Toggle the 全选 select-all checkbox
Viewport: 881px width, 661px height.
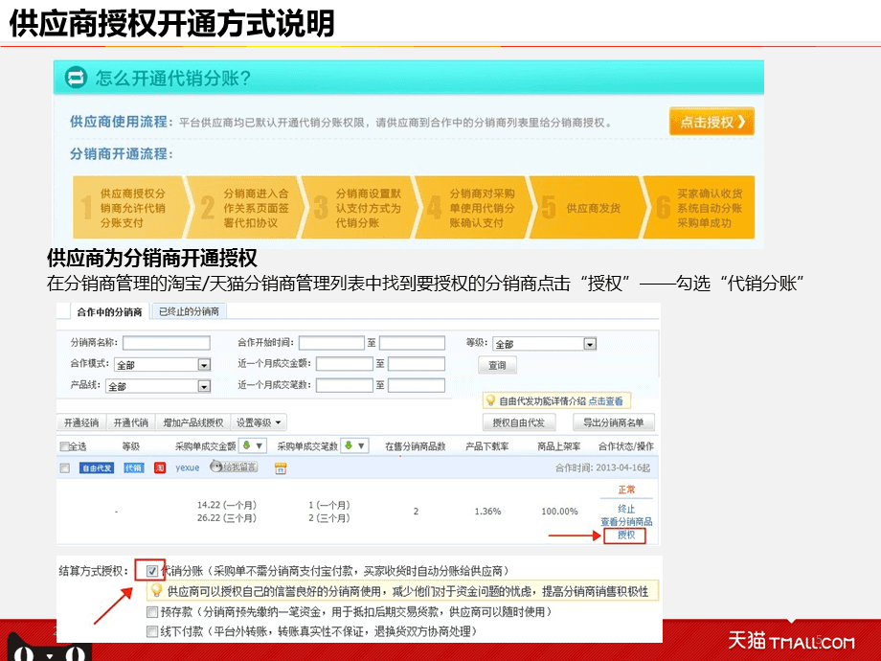[x=64, y=446]
